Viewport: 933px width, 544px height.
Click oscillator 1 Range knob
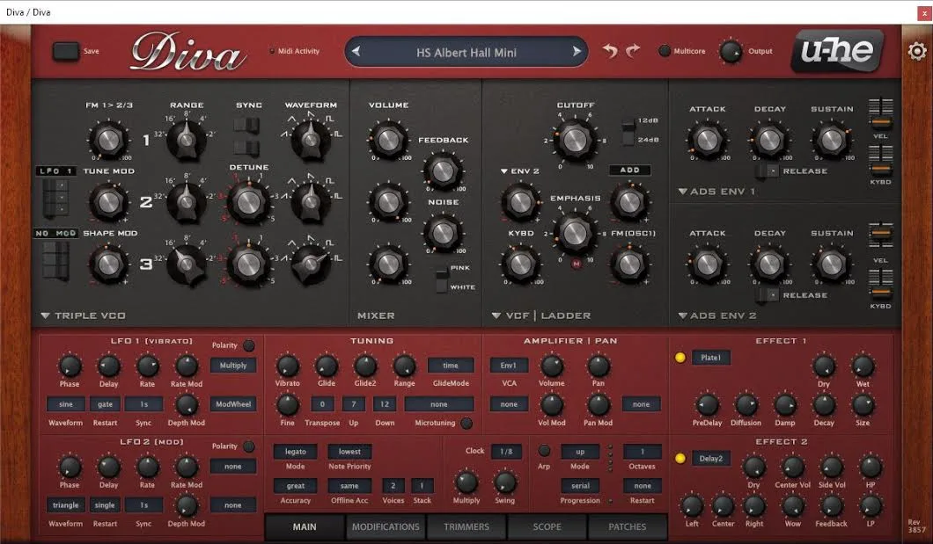coord(187,140)
